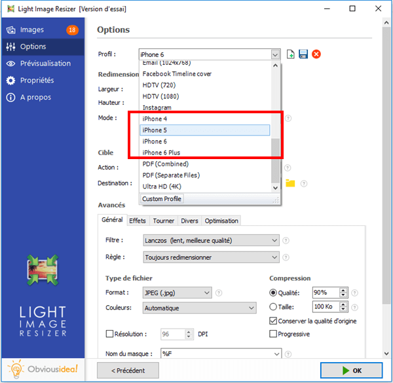Choose Facebook Timeline cover profile

pos(205,74)
